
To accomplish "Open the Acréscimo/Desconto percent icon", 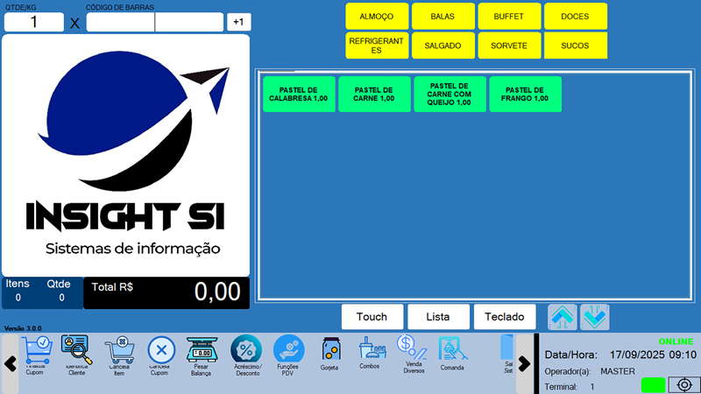I will [245, 352].
